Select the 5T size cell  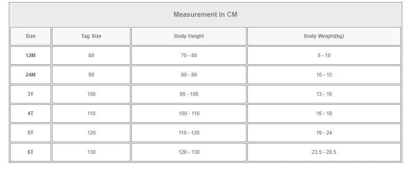pos(30,133)
